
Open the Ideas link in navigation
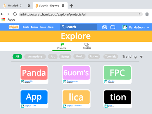(43, 27)
